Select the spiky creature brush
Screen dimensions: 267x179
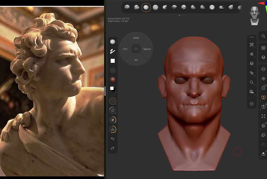pos(221,7)
